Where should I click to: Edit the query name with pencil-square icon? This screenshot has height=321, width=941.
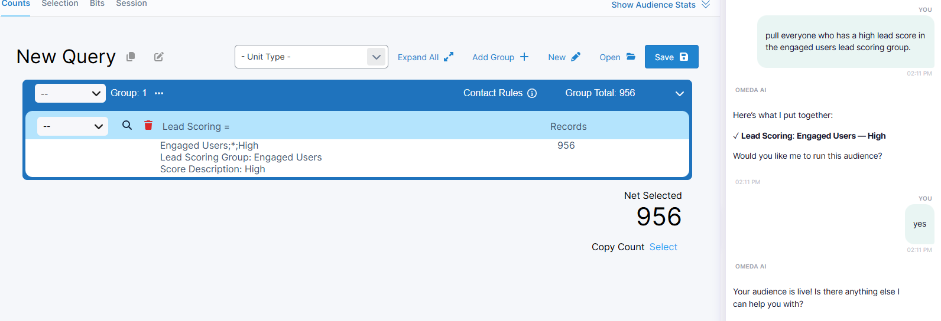tap(158, 57)
